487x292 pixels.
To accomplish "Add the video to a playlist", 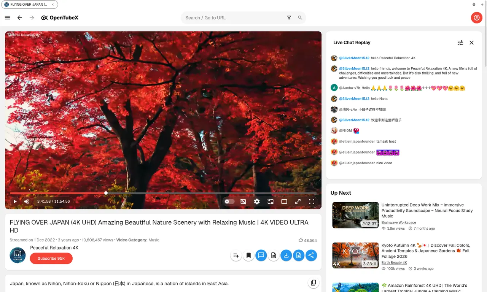I will (236, 255).
